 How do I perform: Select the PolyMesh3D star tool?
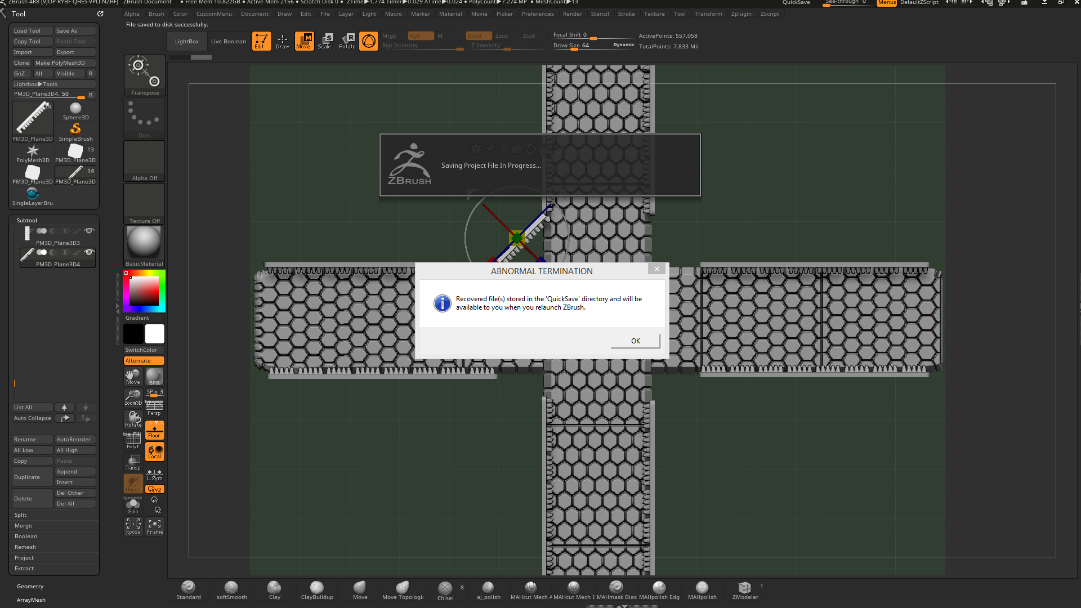tap(33, 154)
